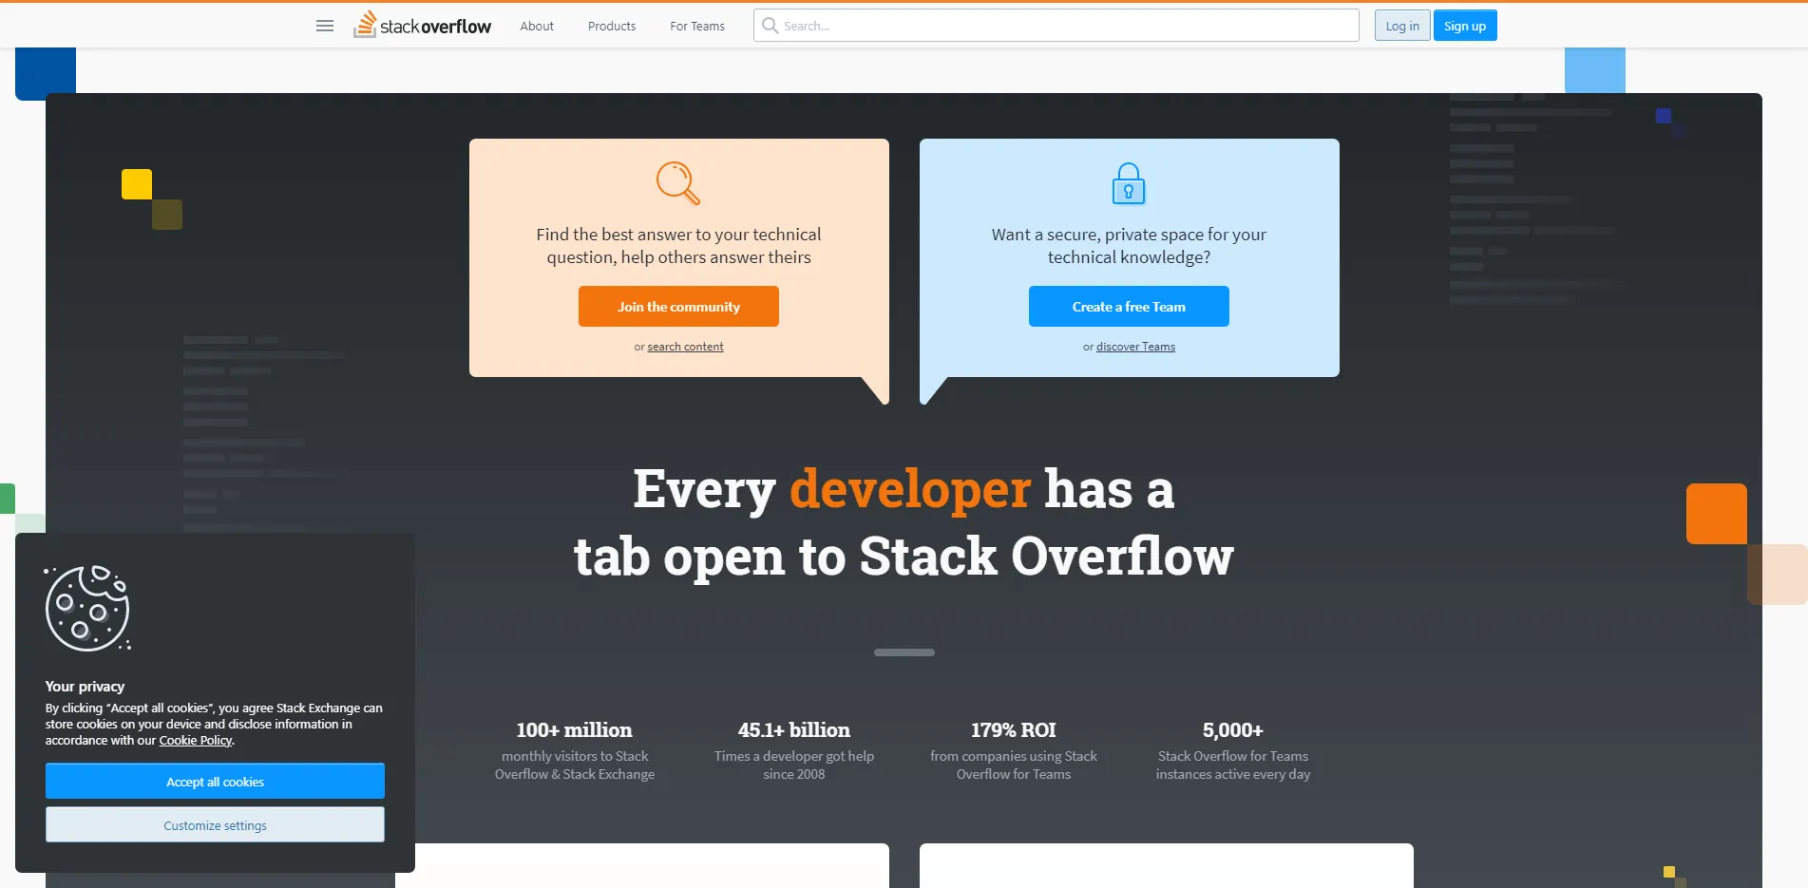Click the cookie icon in privacy popup

(87, 608)
